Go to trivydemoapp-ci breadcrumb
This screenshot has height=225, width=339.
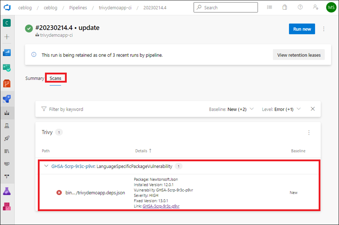(115, 8)
